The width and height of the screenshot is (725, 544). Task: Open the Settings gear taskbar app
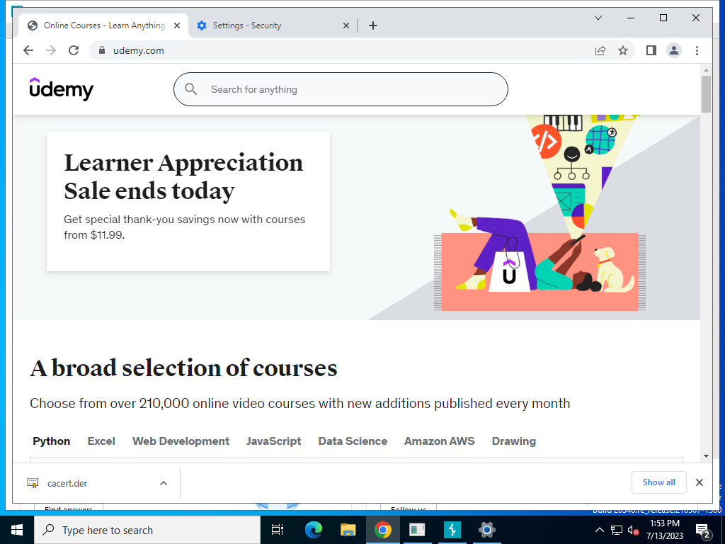pyautogui.click(x=487, y=530)
